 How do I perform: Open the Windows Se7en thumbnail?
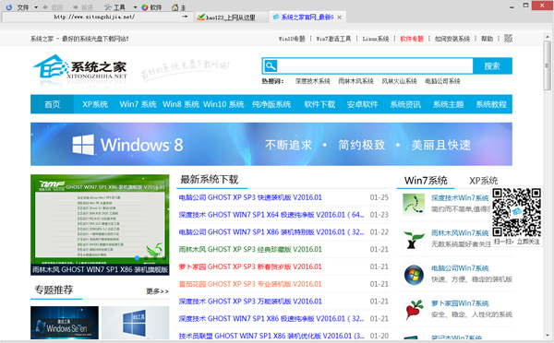[x=65, y=323]
